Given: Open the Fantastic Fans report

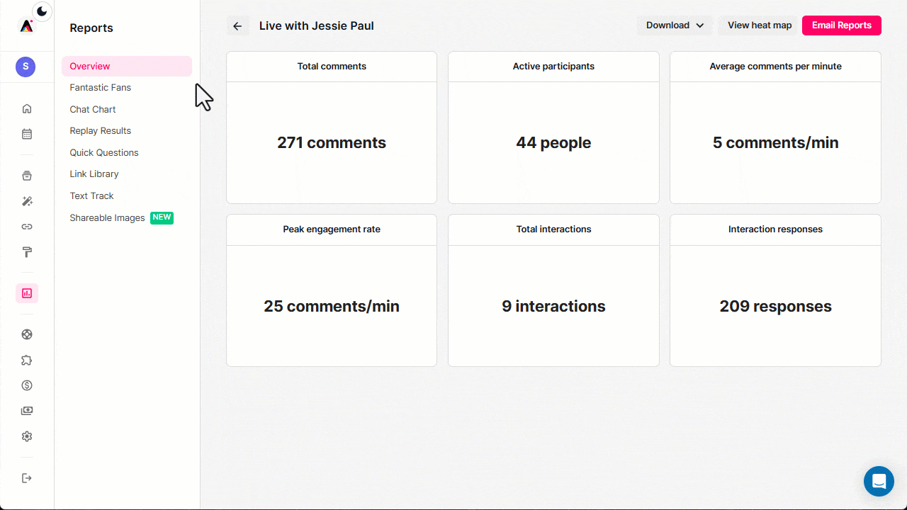Looking at the screenshot, I should 100,88.
